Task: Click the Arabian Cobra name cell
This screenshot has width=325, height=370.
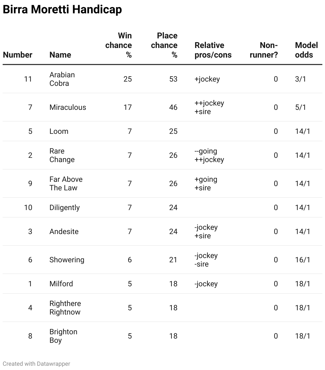Action: click(x=62, y=79)
